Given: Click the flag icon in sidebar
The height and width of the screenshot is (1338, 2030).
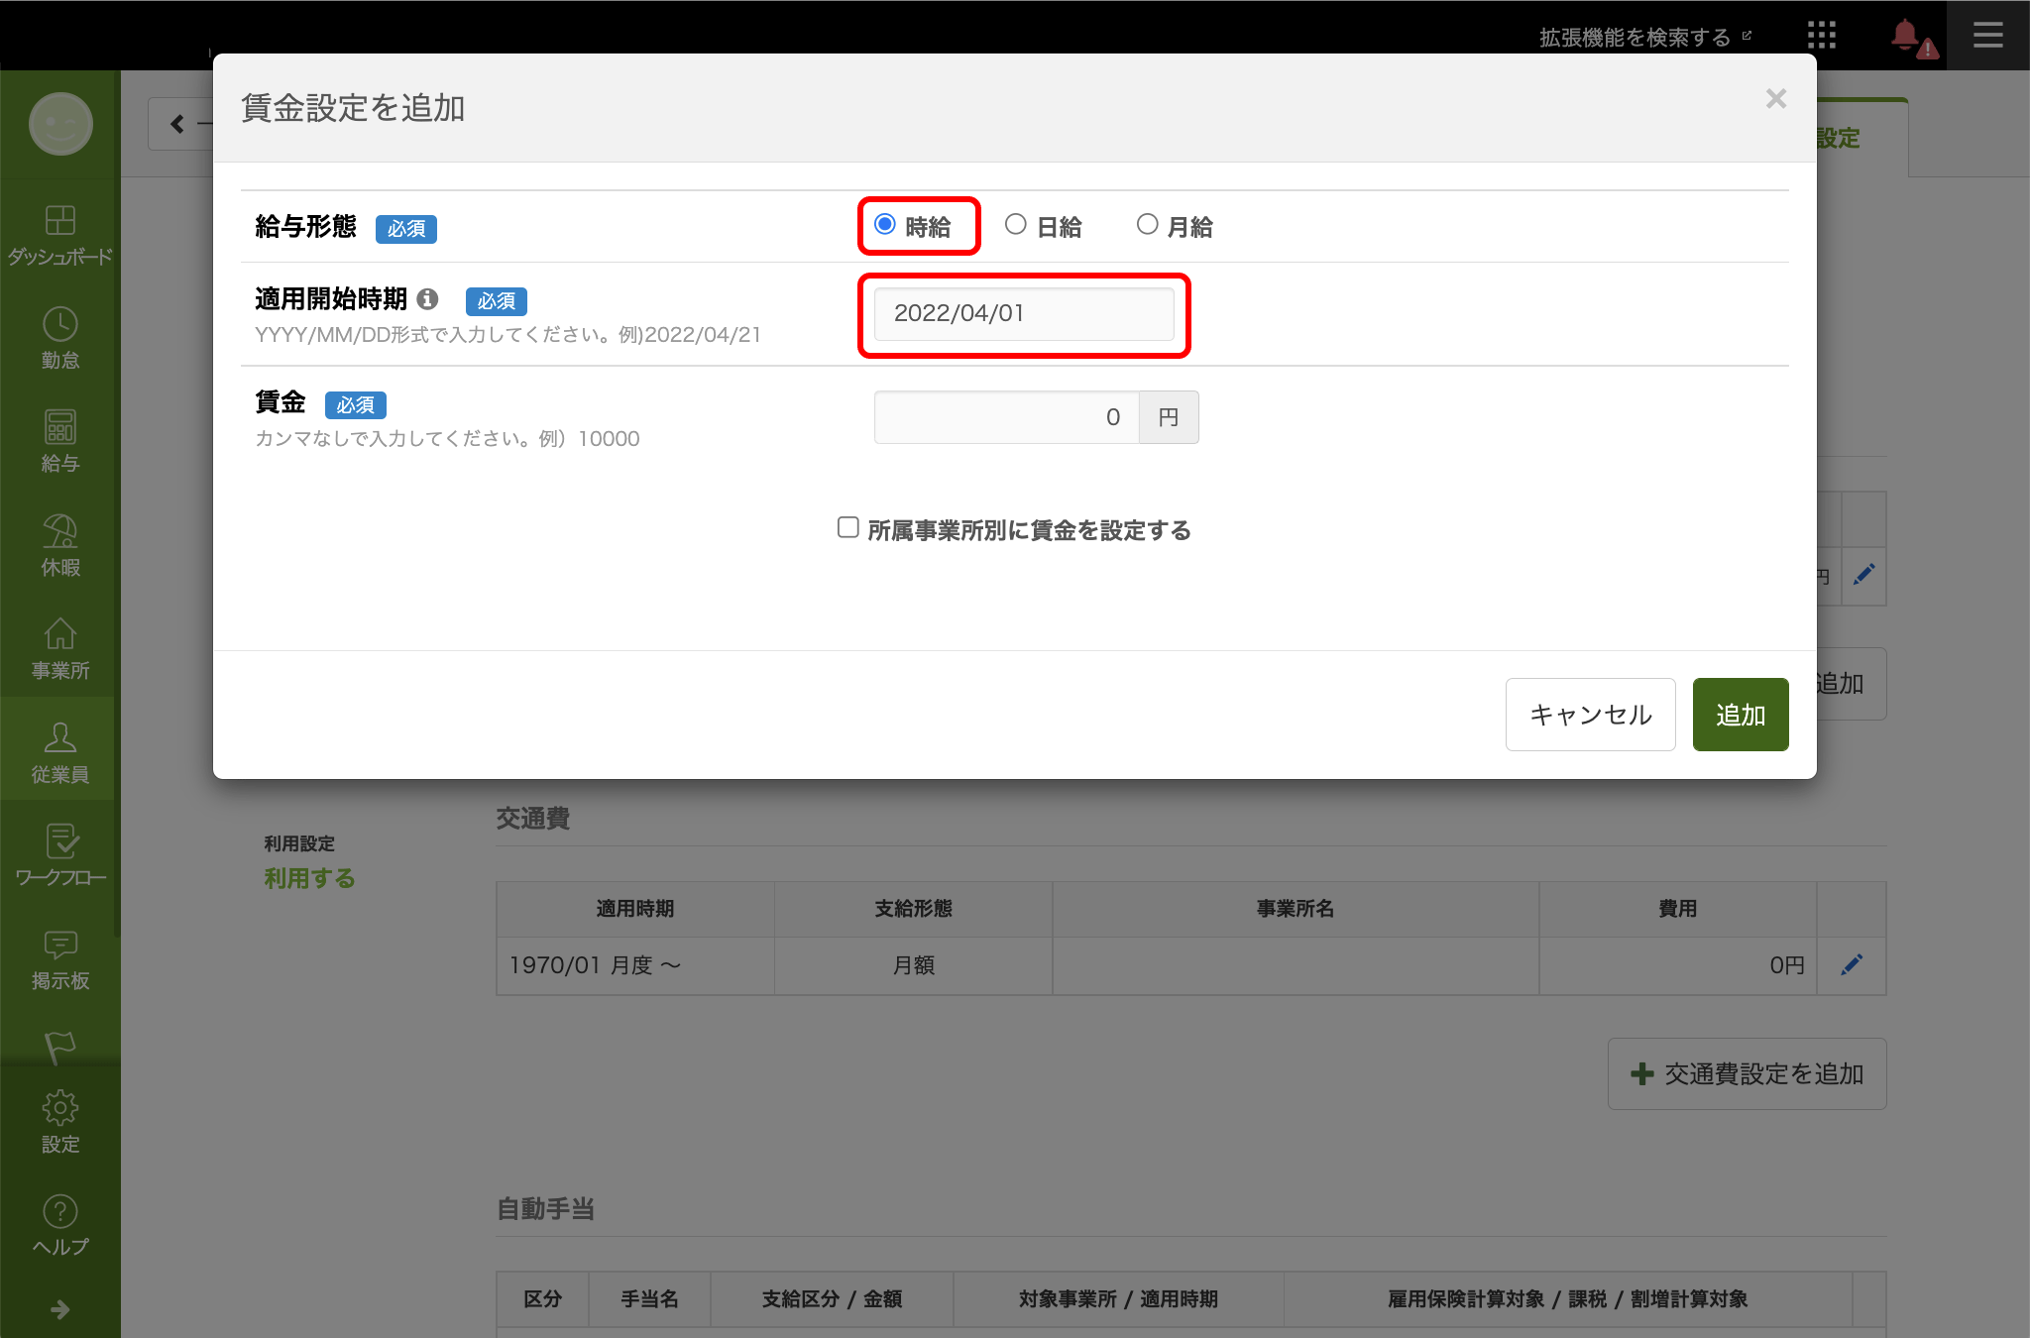Looking at the screenshot, I should (x=59, y=1047).
